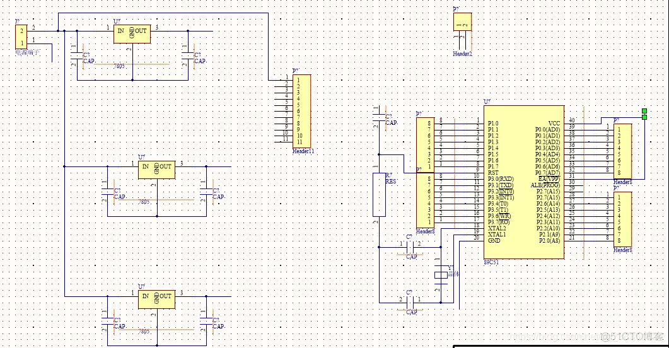Select the crystal oscillator symbol Y?
This screenshot has height=348, width=669.
(441, 274)
